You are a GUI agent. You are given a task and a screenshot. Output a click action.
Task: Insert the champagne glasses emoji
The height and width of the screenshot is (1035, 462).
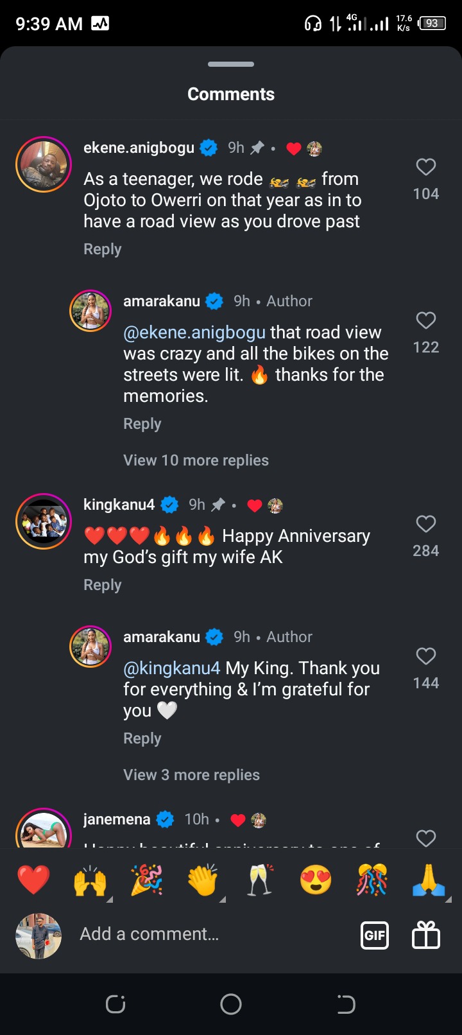pyautogui.click(x=260, y=880)
